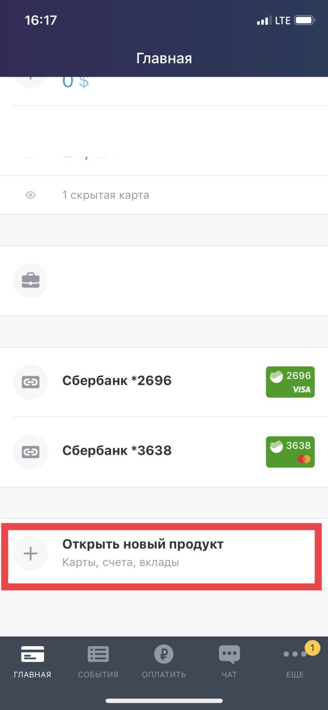
Task: Tap the ruble Оплатить icon
Action: pos(164,654)
